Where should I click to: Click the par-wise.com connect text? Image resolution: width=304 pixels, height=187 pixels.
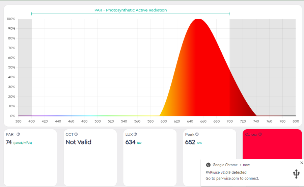pos(232,179)
